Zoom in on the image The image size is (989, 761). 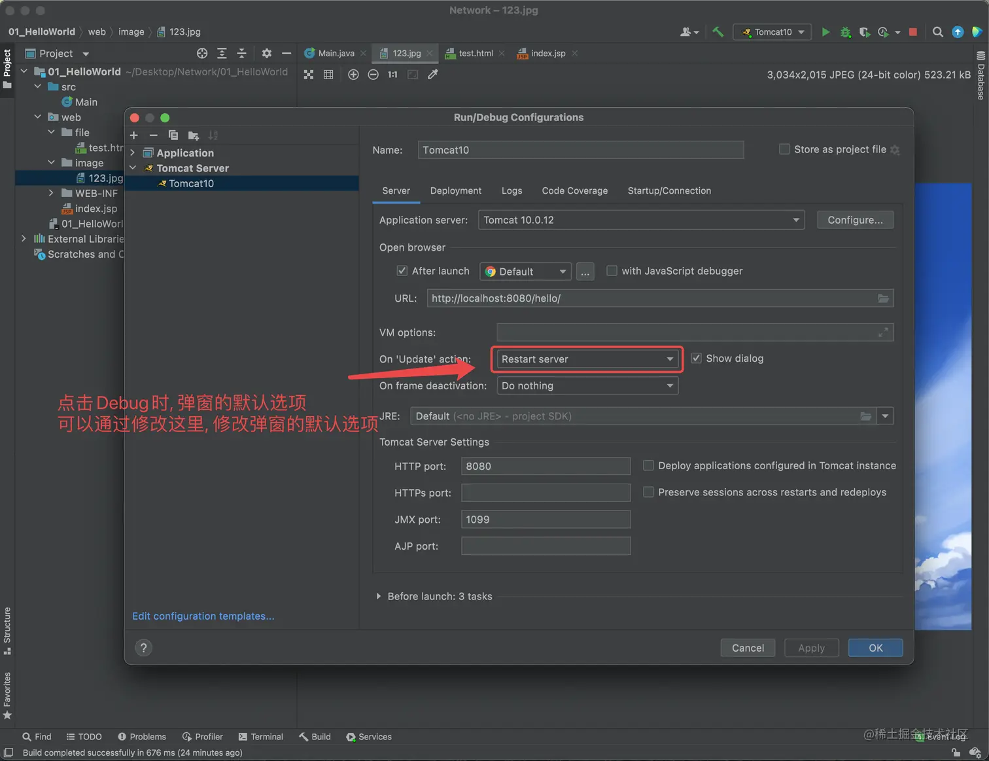pyautogui.click(x=353, y=75)
